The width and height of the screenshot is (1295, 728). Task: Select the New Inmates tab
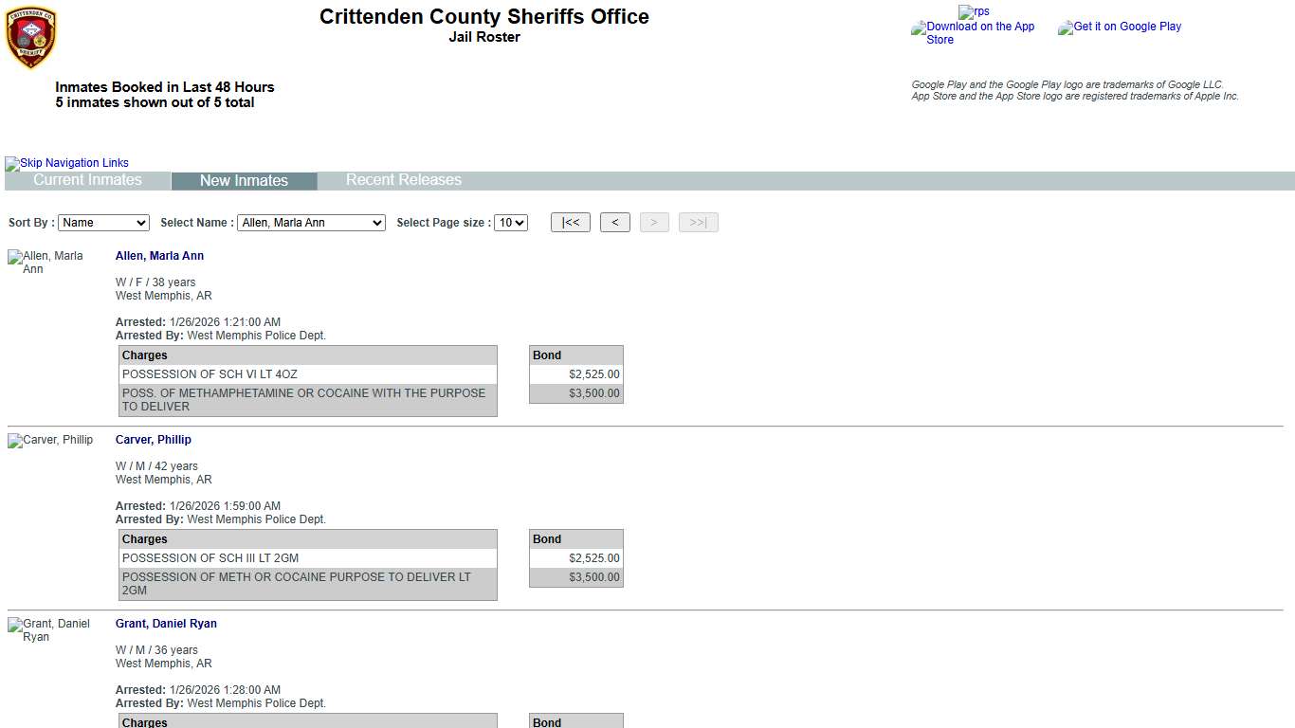coord(244,181)
